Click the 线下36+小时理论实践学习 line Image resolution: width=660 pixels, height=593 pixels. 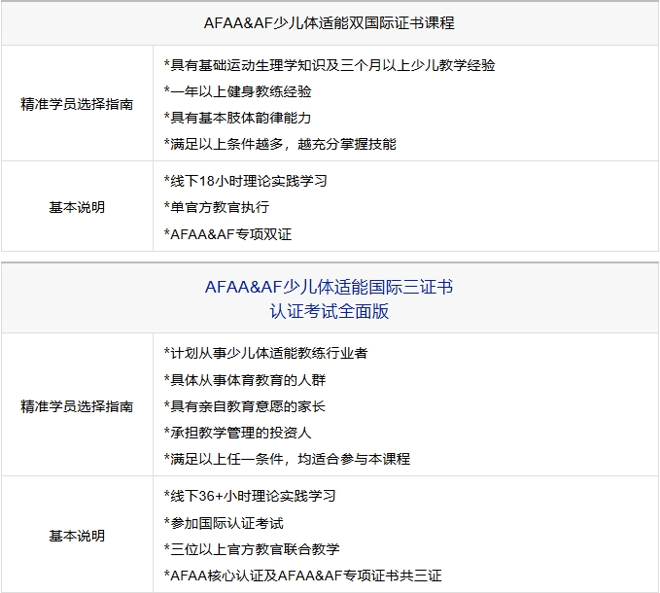(x=250, y=496)
